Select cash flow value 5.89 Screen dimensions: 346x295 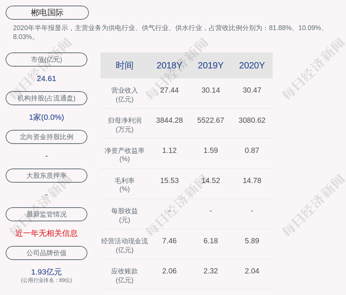(x=252, y=241)
